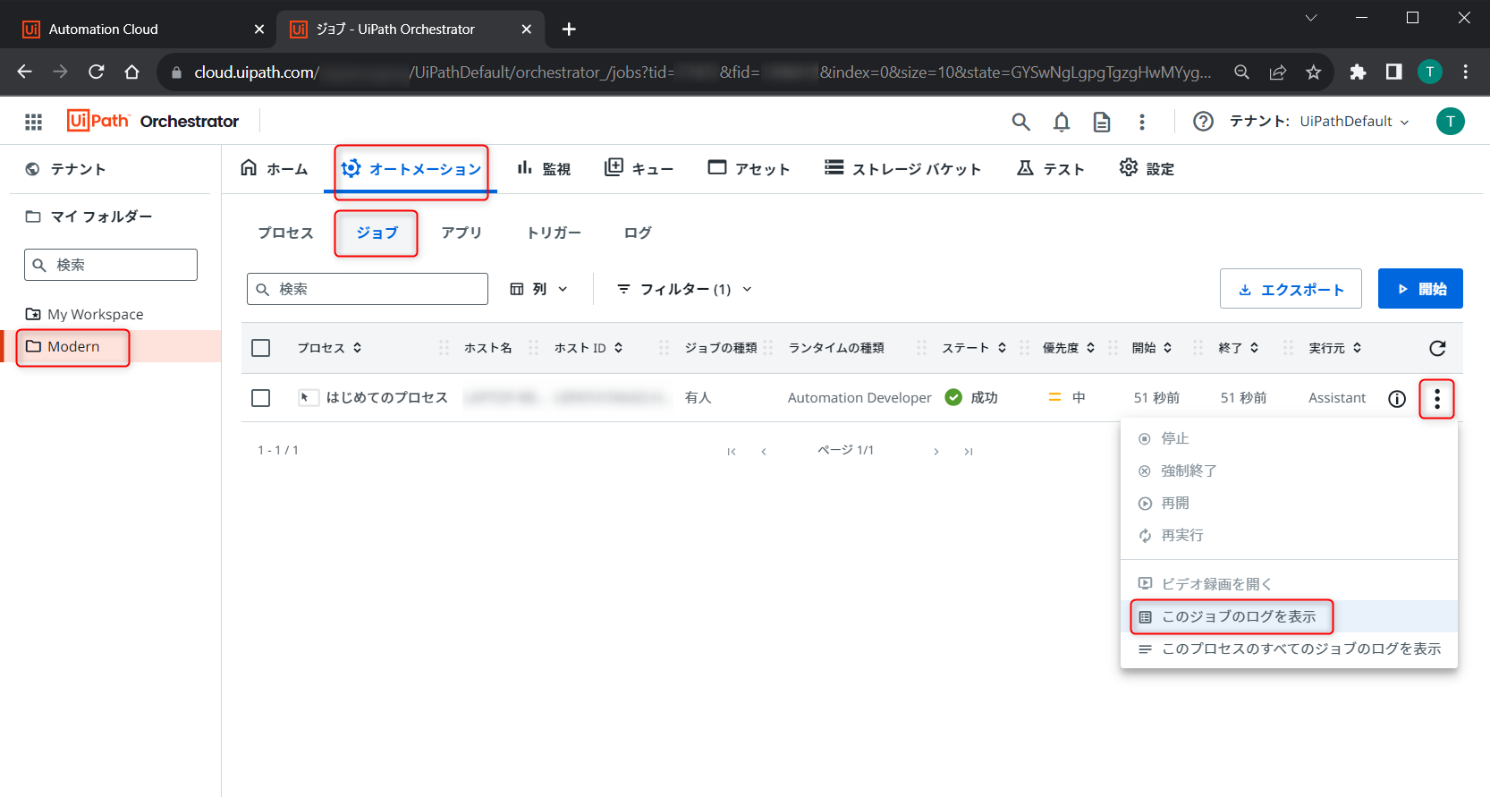Sort by 終了 column
The width and height of the screenshot is (1490, 797).
click(x=1240, y=348)
